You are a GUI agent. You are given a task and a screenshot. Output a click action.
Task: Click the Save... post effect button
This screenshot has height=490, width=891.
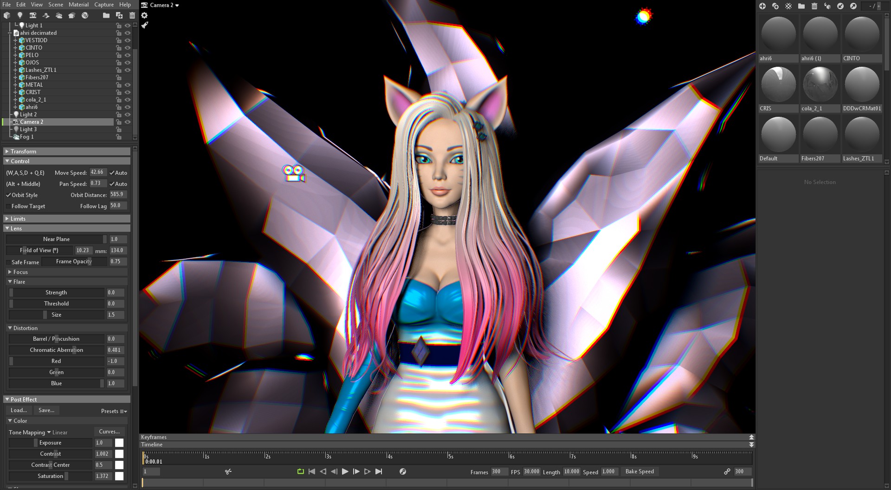pyautogui.click(x=46, y=410)
